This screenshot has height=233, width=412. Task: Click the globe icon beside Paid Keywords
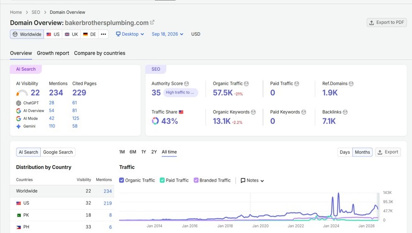(x=303, y=112)
